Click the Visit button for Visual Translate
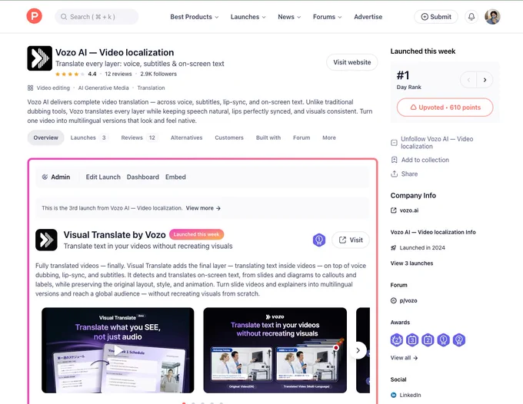Screen dimensions: 523x404 pos(351,240)
